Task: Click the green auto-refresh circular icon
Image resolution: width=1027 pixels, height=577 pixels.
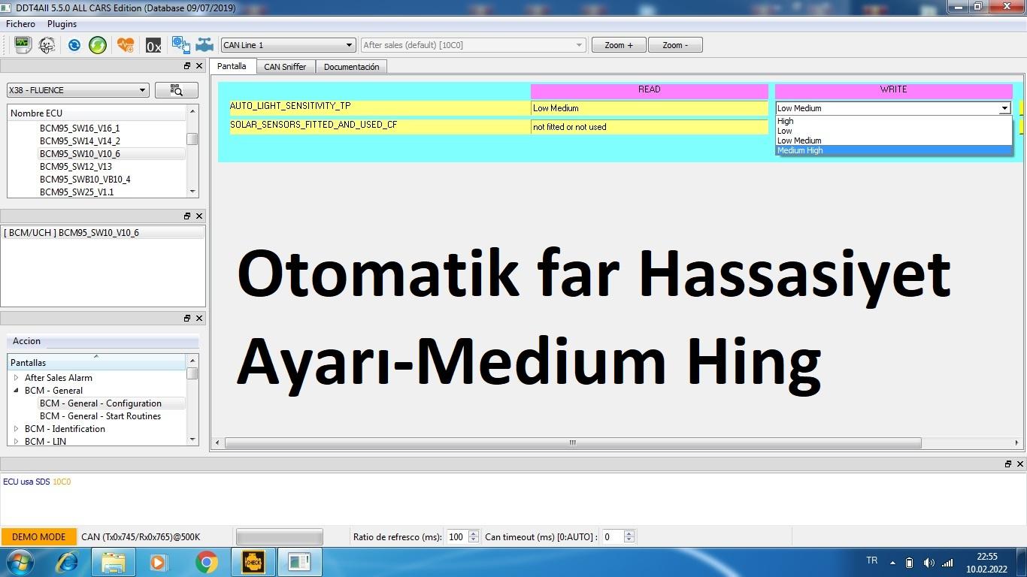Action: coord(98,45)
